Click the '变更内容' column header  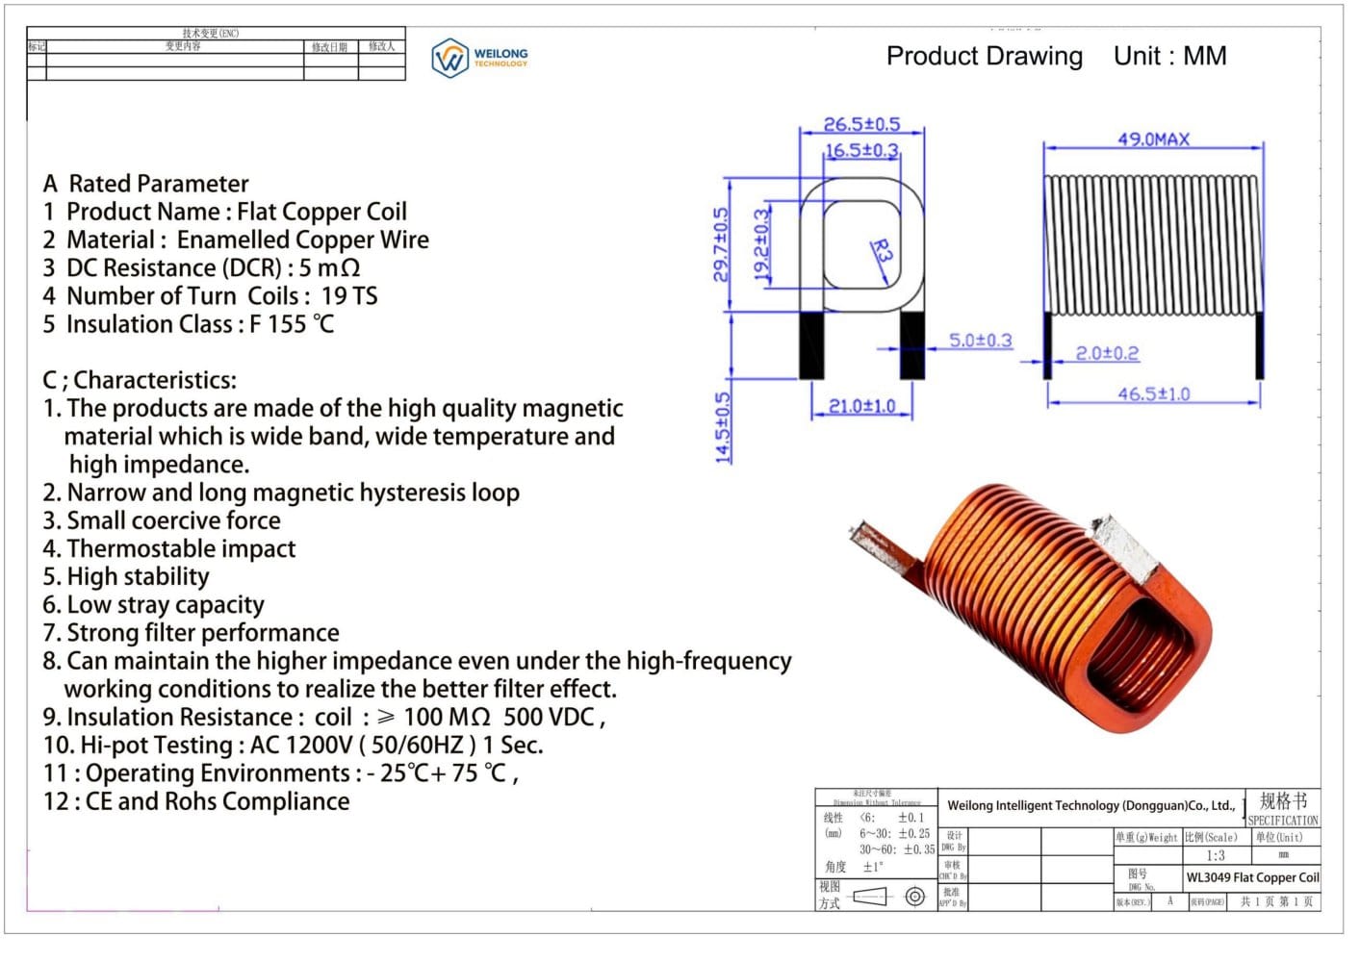[182, 46]
